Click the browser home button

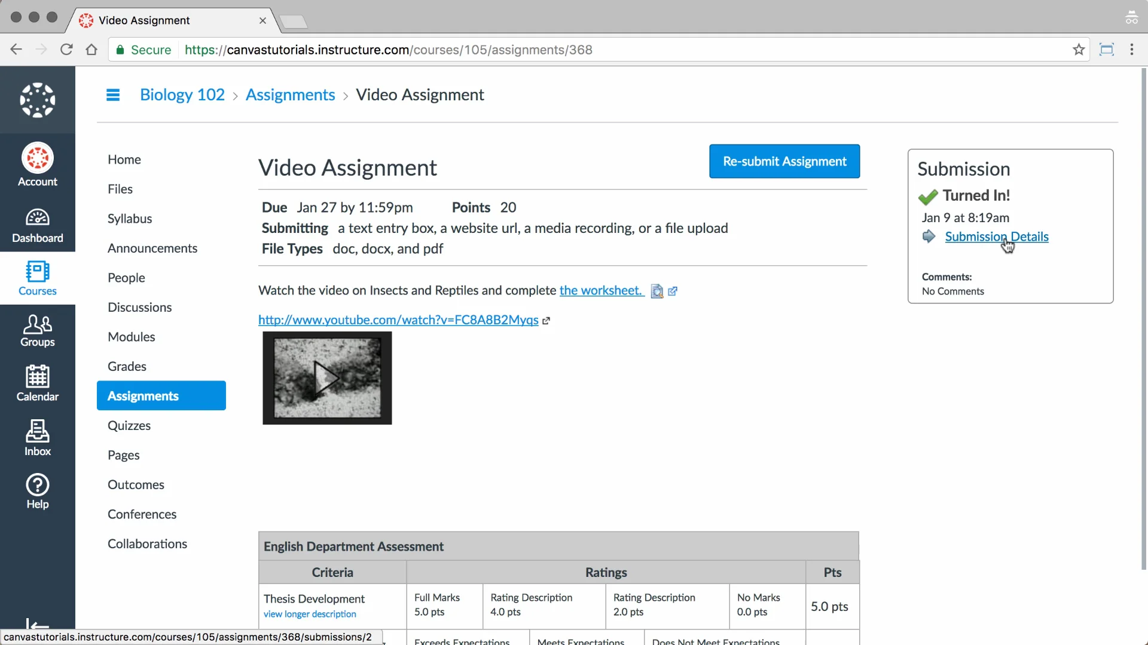pyautogui.click(x=91, y=50)
